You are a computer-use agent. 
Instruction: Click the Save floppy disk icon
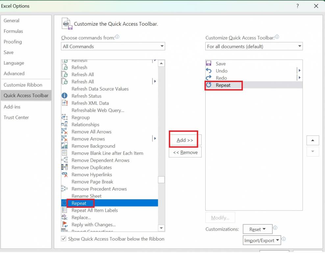tap(209, 64)
